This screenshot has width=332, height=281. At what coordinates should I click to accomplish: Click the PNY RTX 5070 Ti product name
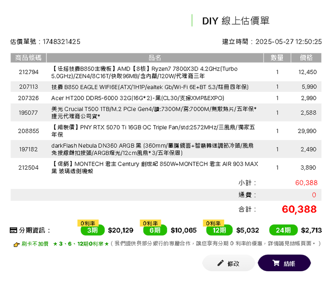[x=153, y=131]
